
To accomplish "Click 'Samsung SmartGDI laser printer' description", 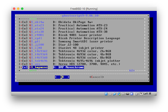I will coord(86,41).
